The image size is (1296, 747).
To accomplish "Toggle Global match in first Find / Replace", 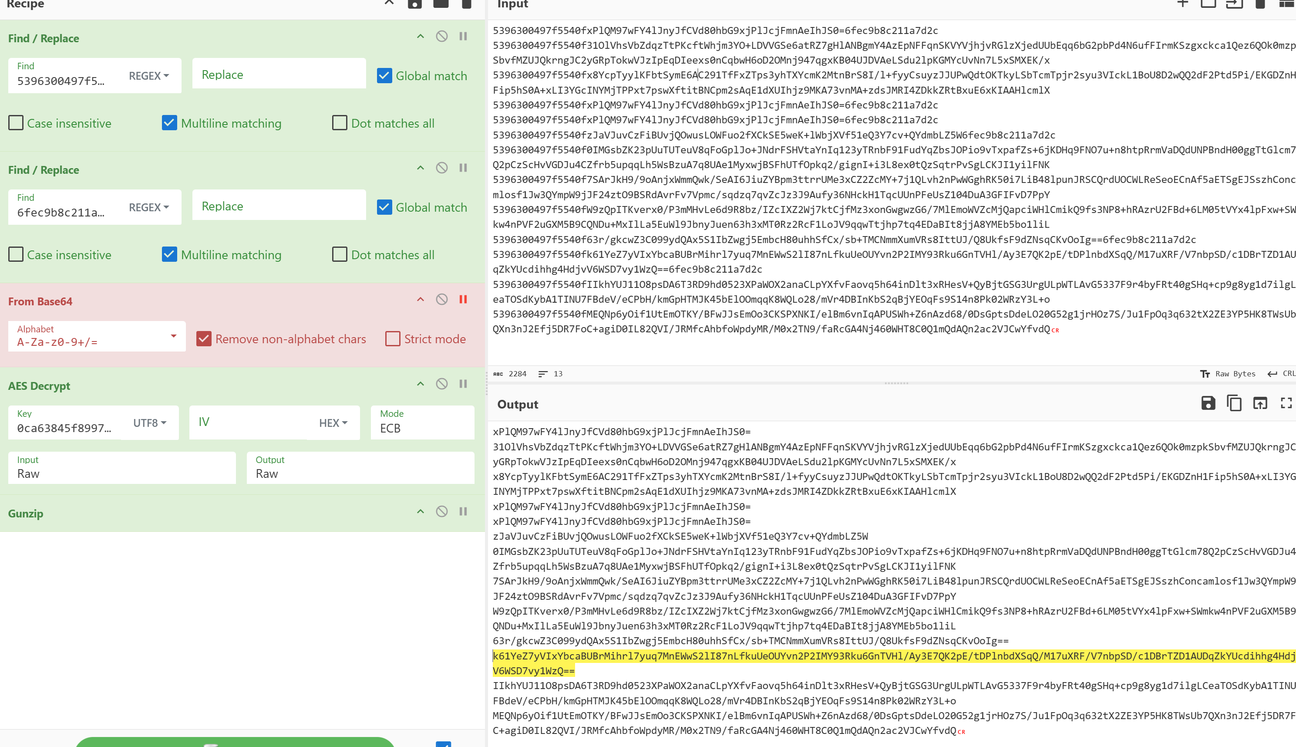I will click(384, 76).
